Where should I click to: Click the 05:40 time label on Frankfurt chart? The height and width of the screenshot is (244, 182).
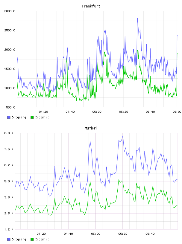(150, 112)
